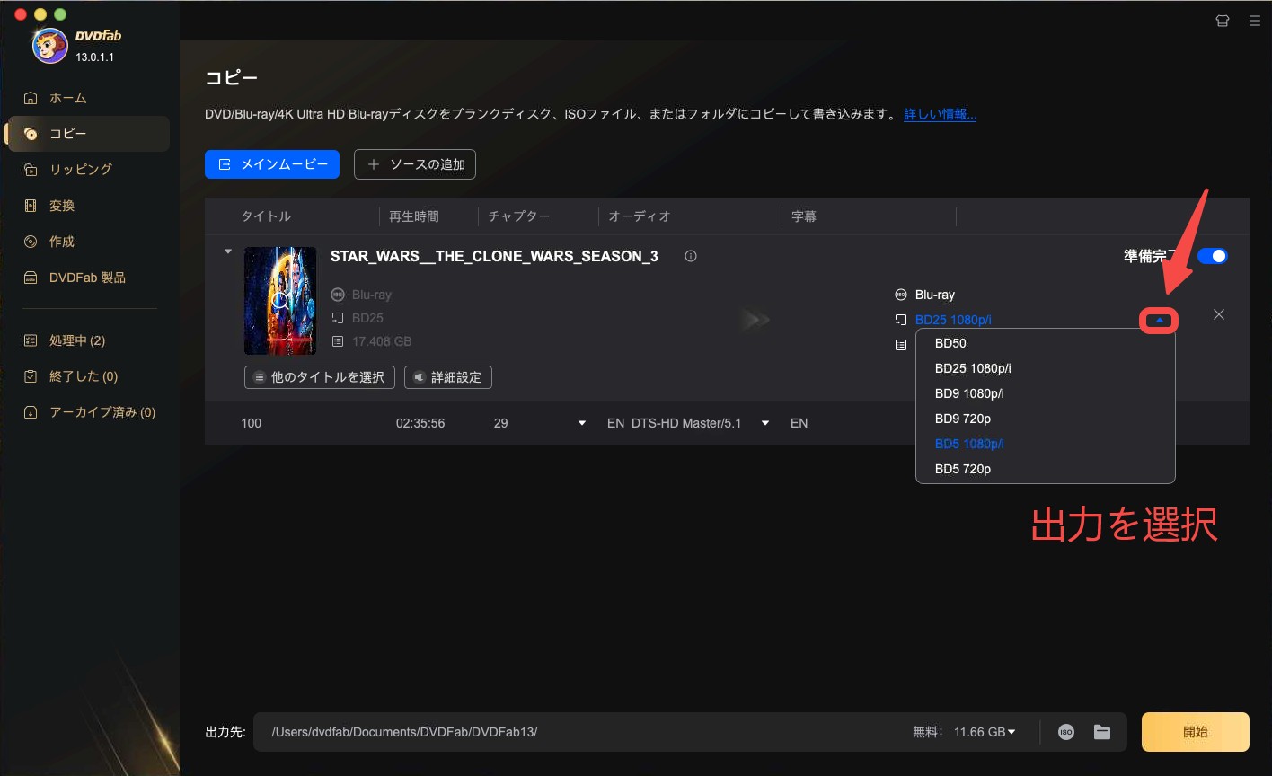This screenshot has height=776, width=1272.
Task: Click the DVDFab logo avatar
Action: coord(49,45)
